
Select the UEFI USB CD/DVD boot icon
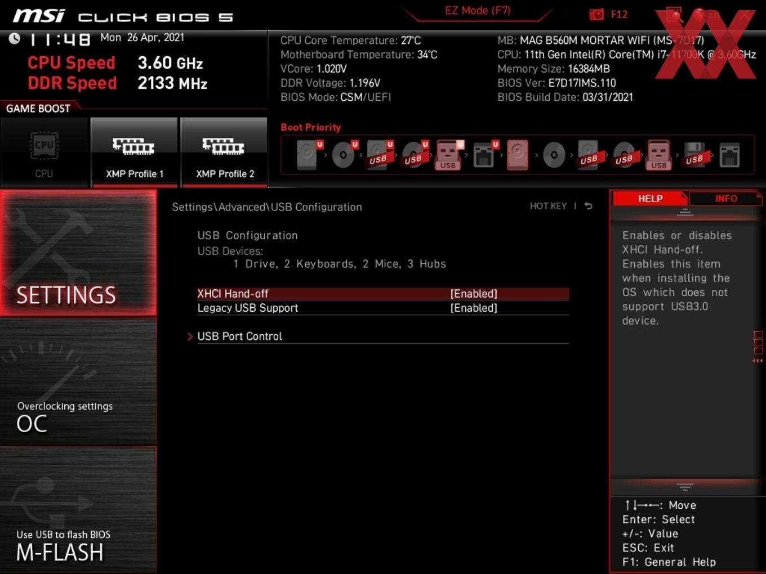pyautogui.click(x=415, y=155)
